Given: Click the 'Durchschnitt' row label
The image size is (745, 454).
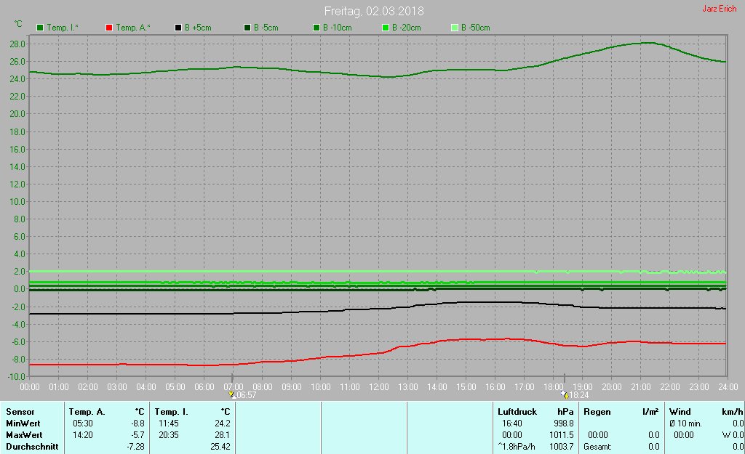Looking at the screenshot, I should point(32,447).
